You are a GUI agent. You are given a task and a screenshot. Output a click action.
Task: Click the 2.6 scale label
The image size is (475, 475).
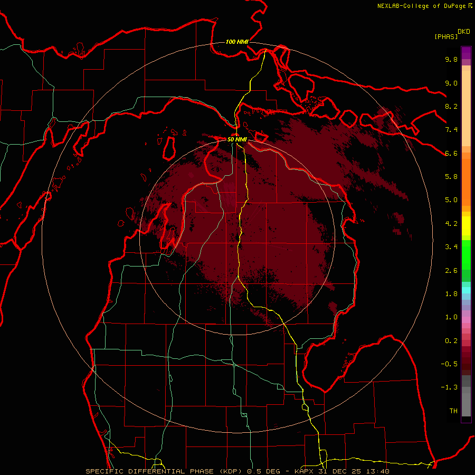(451, 271)
